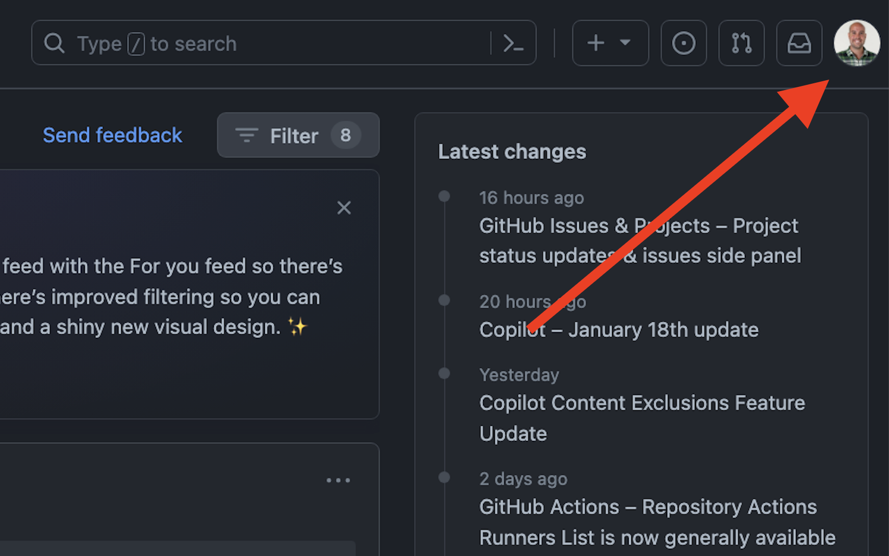This screenshot has height=556, width=889.
Task: Click the Send feedback link
Action: click(112, 135)
